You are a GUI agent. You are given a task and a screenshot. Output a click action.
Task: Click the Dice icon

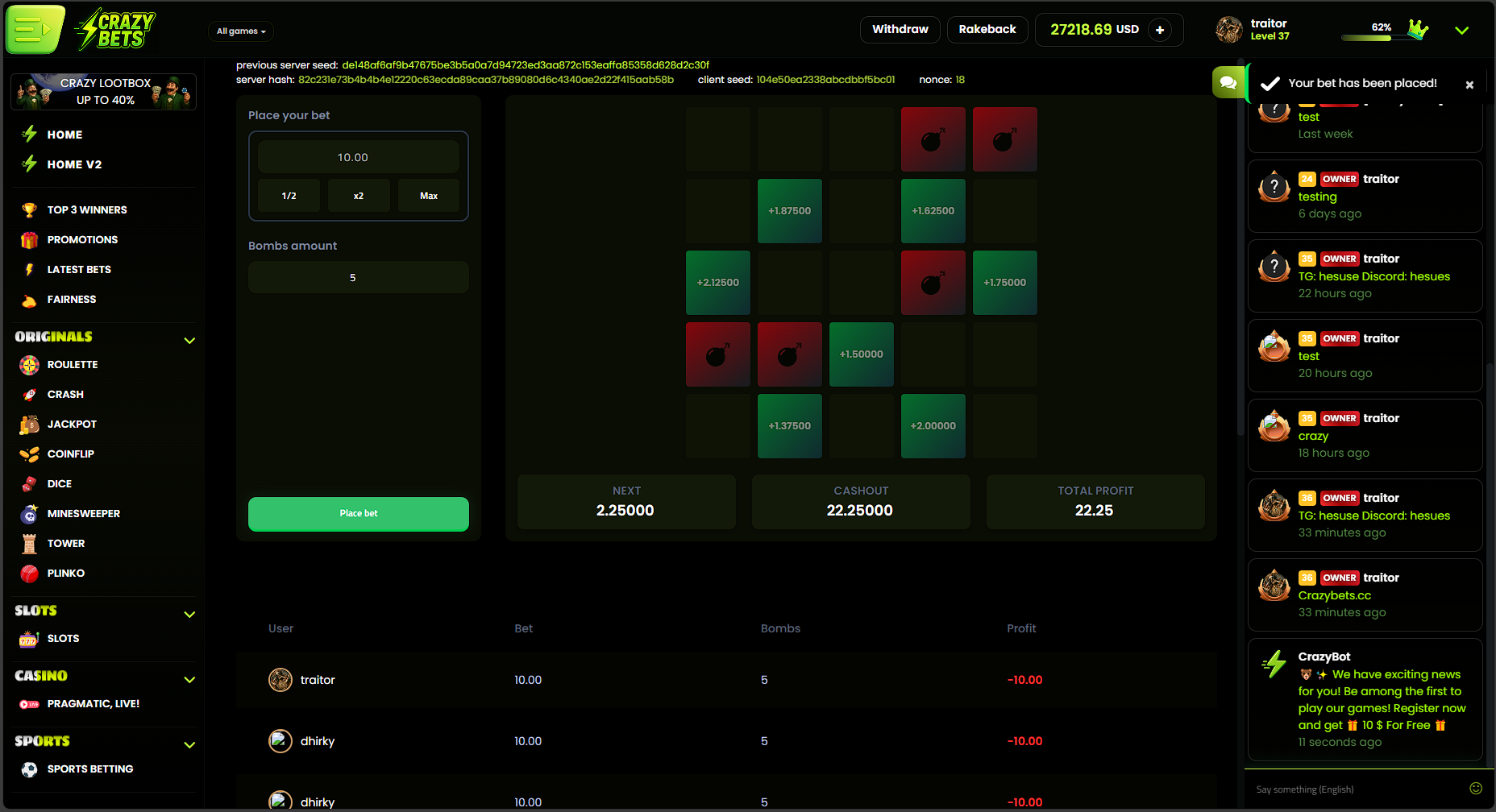(x=30, y=484)
